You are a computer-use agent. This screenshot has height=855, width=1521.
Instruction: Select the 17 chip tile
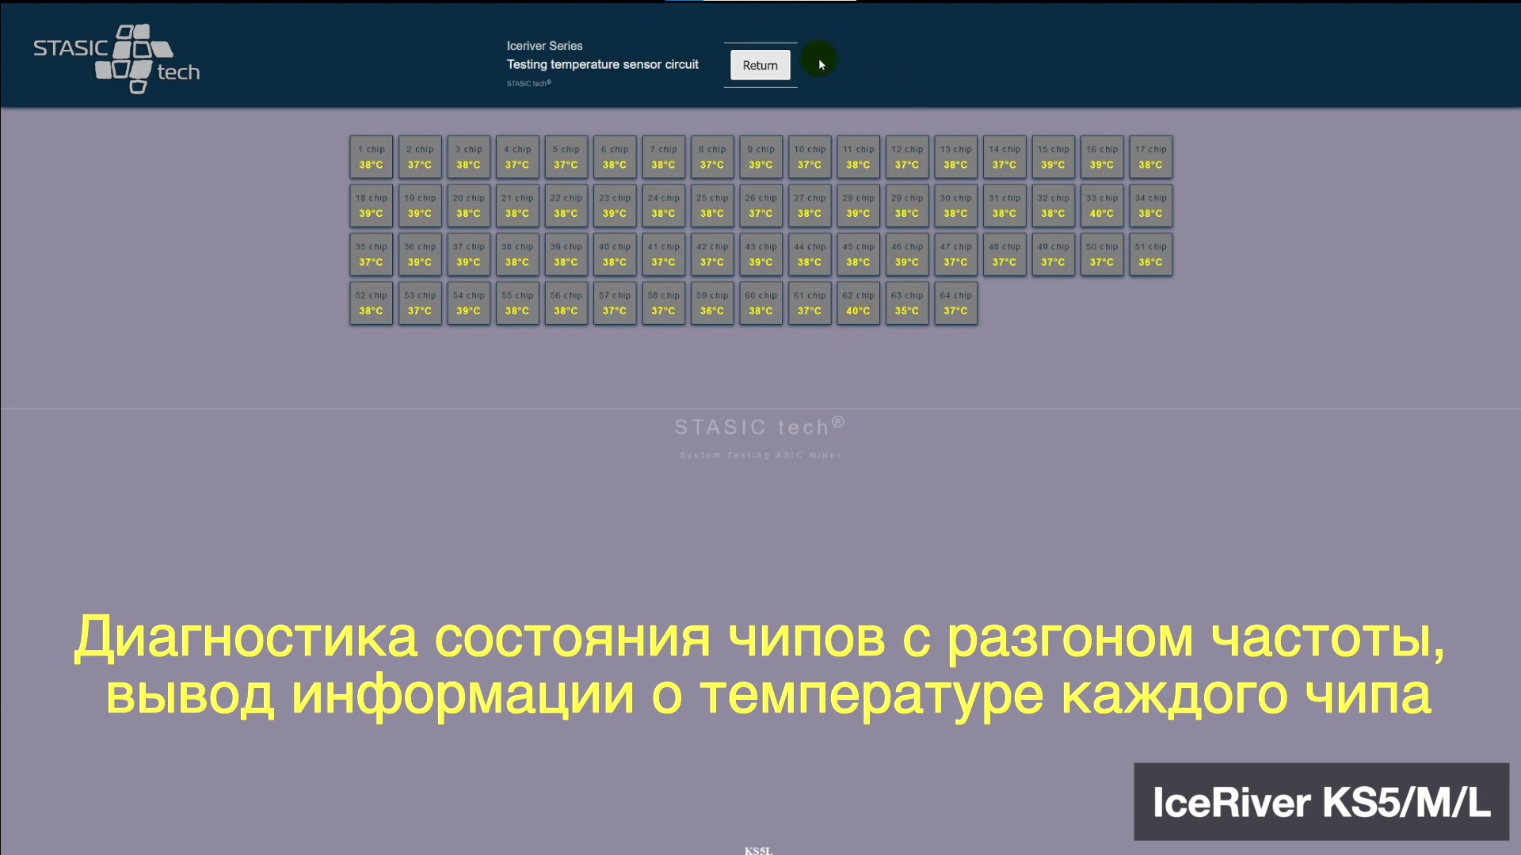click(x=1150, y=157)
